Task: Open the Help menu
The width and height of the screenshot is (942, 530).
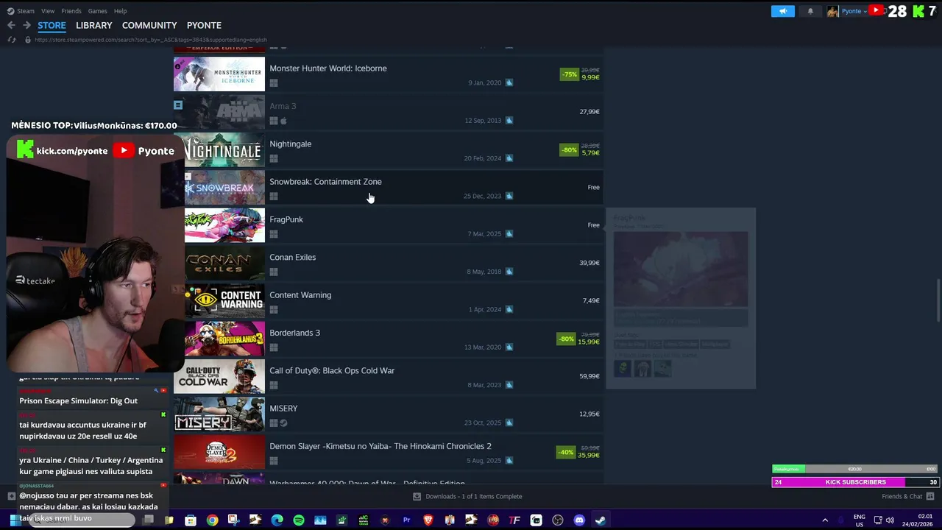Action: pos(121,11)
